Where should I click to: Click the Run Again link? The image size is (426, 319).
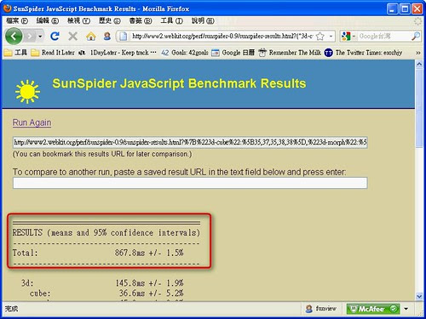coord(32,122)
